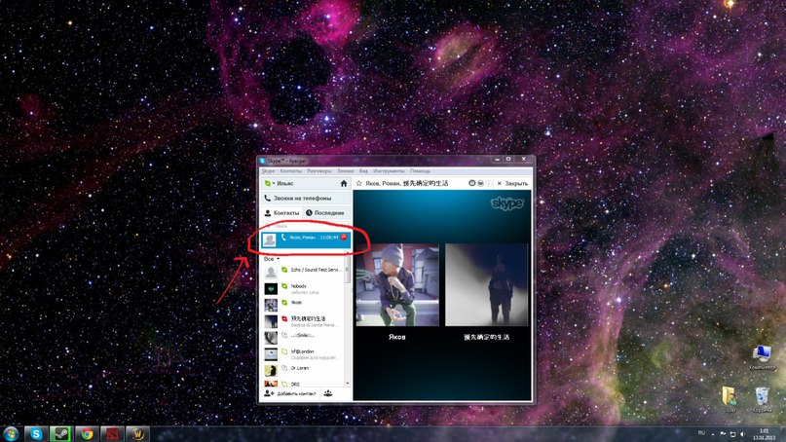The height and width of the screenshot is (442, 786).
Task: Click the contact list scrollbar thumb
Action: (x=348, y=270)
